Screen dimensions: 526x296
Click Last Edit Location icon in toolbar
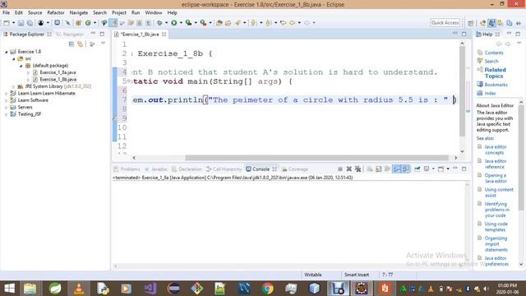tap(283, 23)
